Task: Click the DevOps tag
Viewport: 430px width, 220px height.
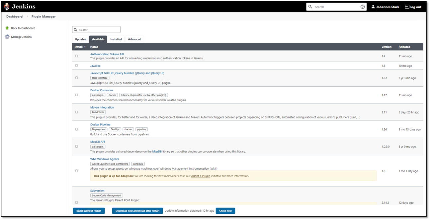Action: 115,129
